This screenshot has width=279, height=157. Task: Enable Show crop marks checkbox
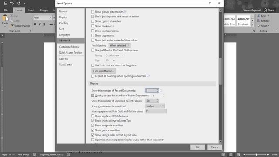pyautogui.click(x=92, y=36)
